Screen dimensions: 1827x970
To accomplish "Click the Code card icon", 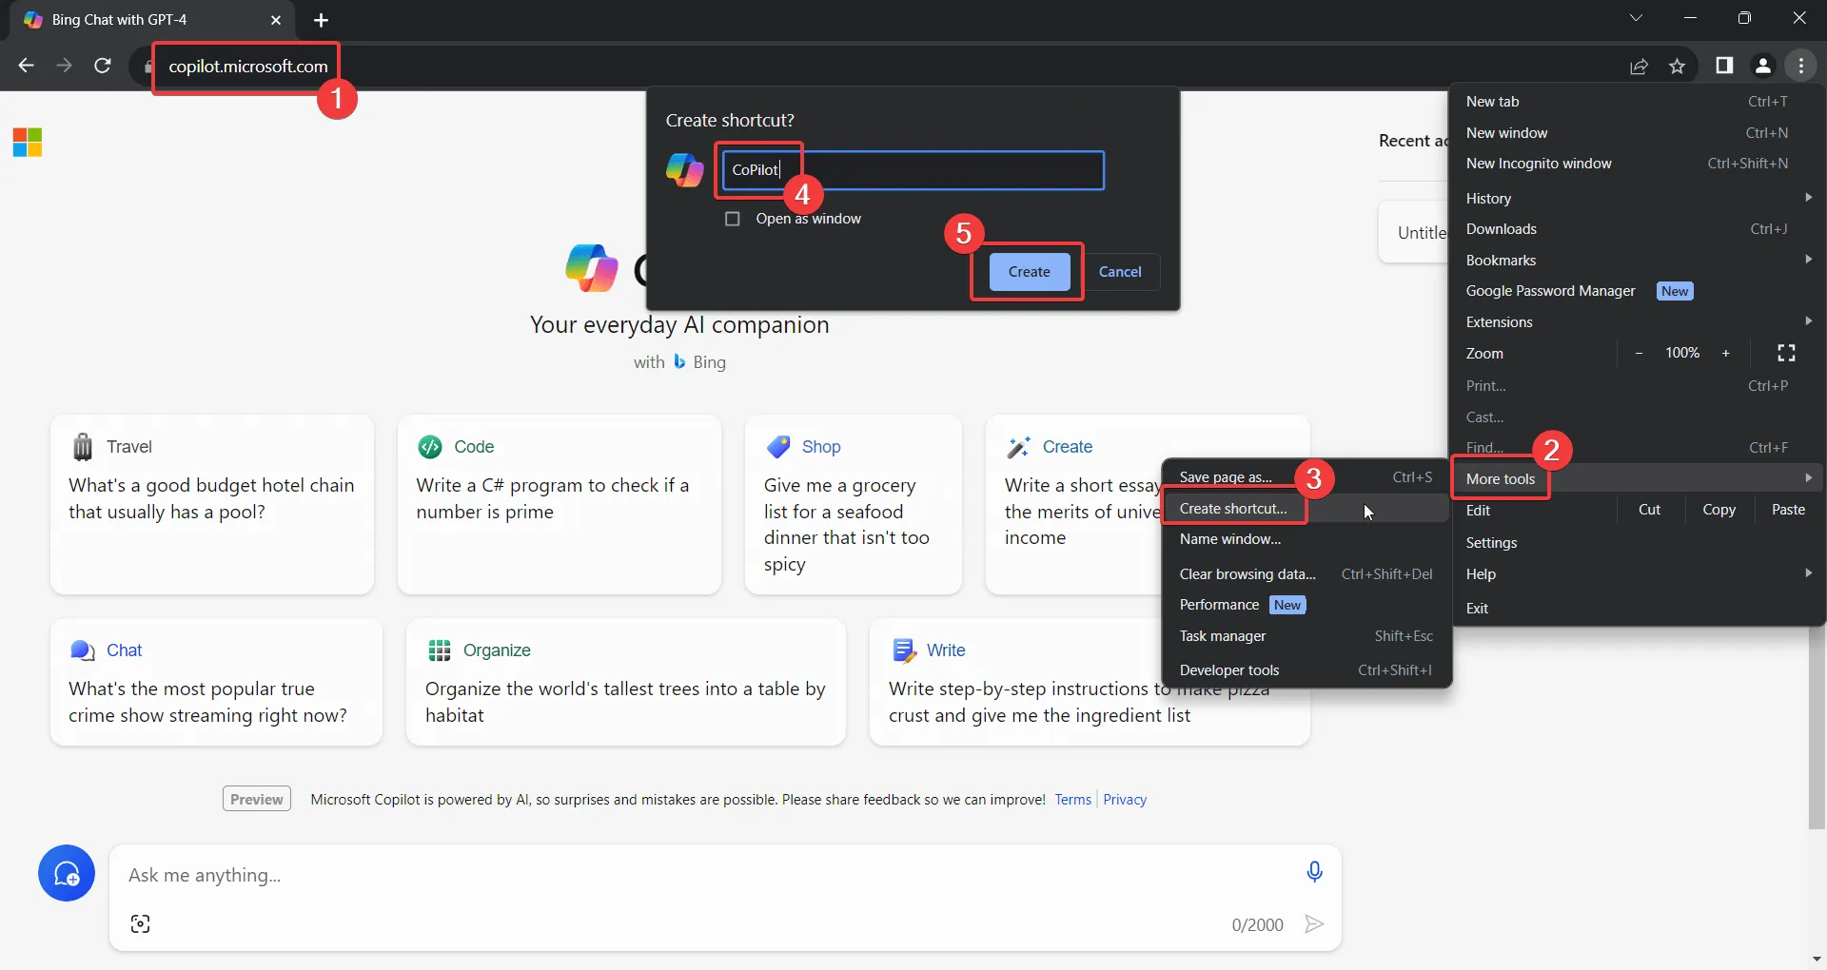I will pyautogui.click(x=430, y=446).
